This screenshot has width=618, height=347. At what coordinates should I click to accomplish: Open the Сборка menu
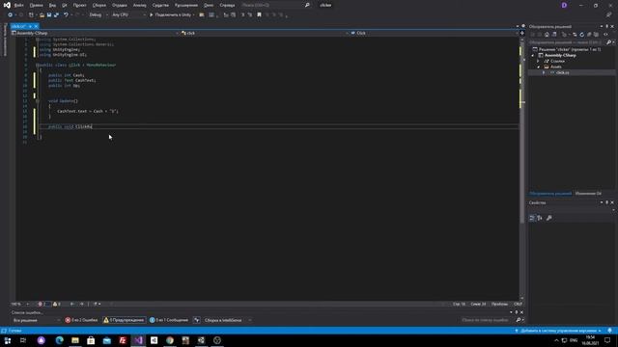(98, 5)
